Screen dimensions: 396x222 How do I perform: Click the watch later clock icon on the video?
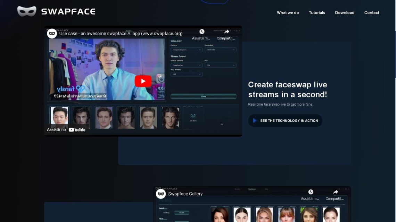coord(202,31)
